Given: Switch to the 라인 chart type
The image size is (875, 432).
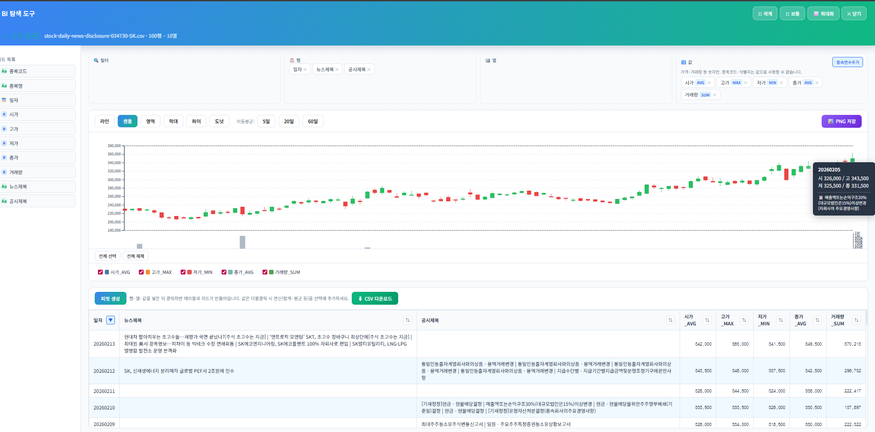Looking at the screenshot, I should 104,121.
